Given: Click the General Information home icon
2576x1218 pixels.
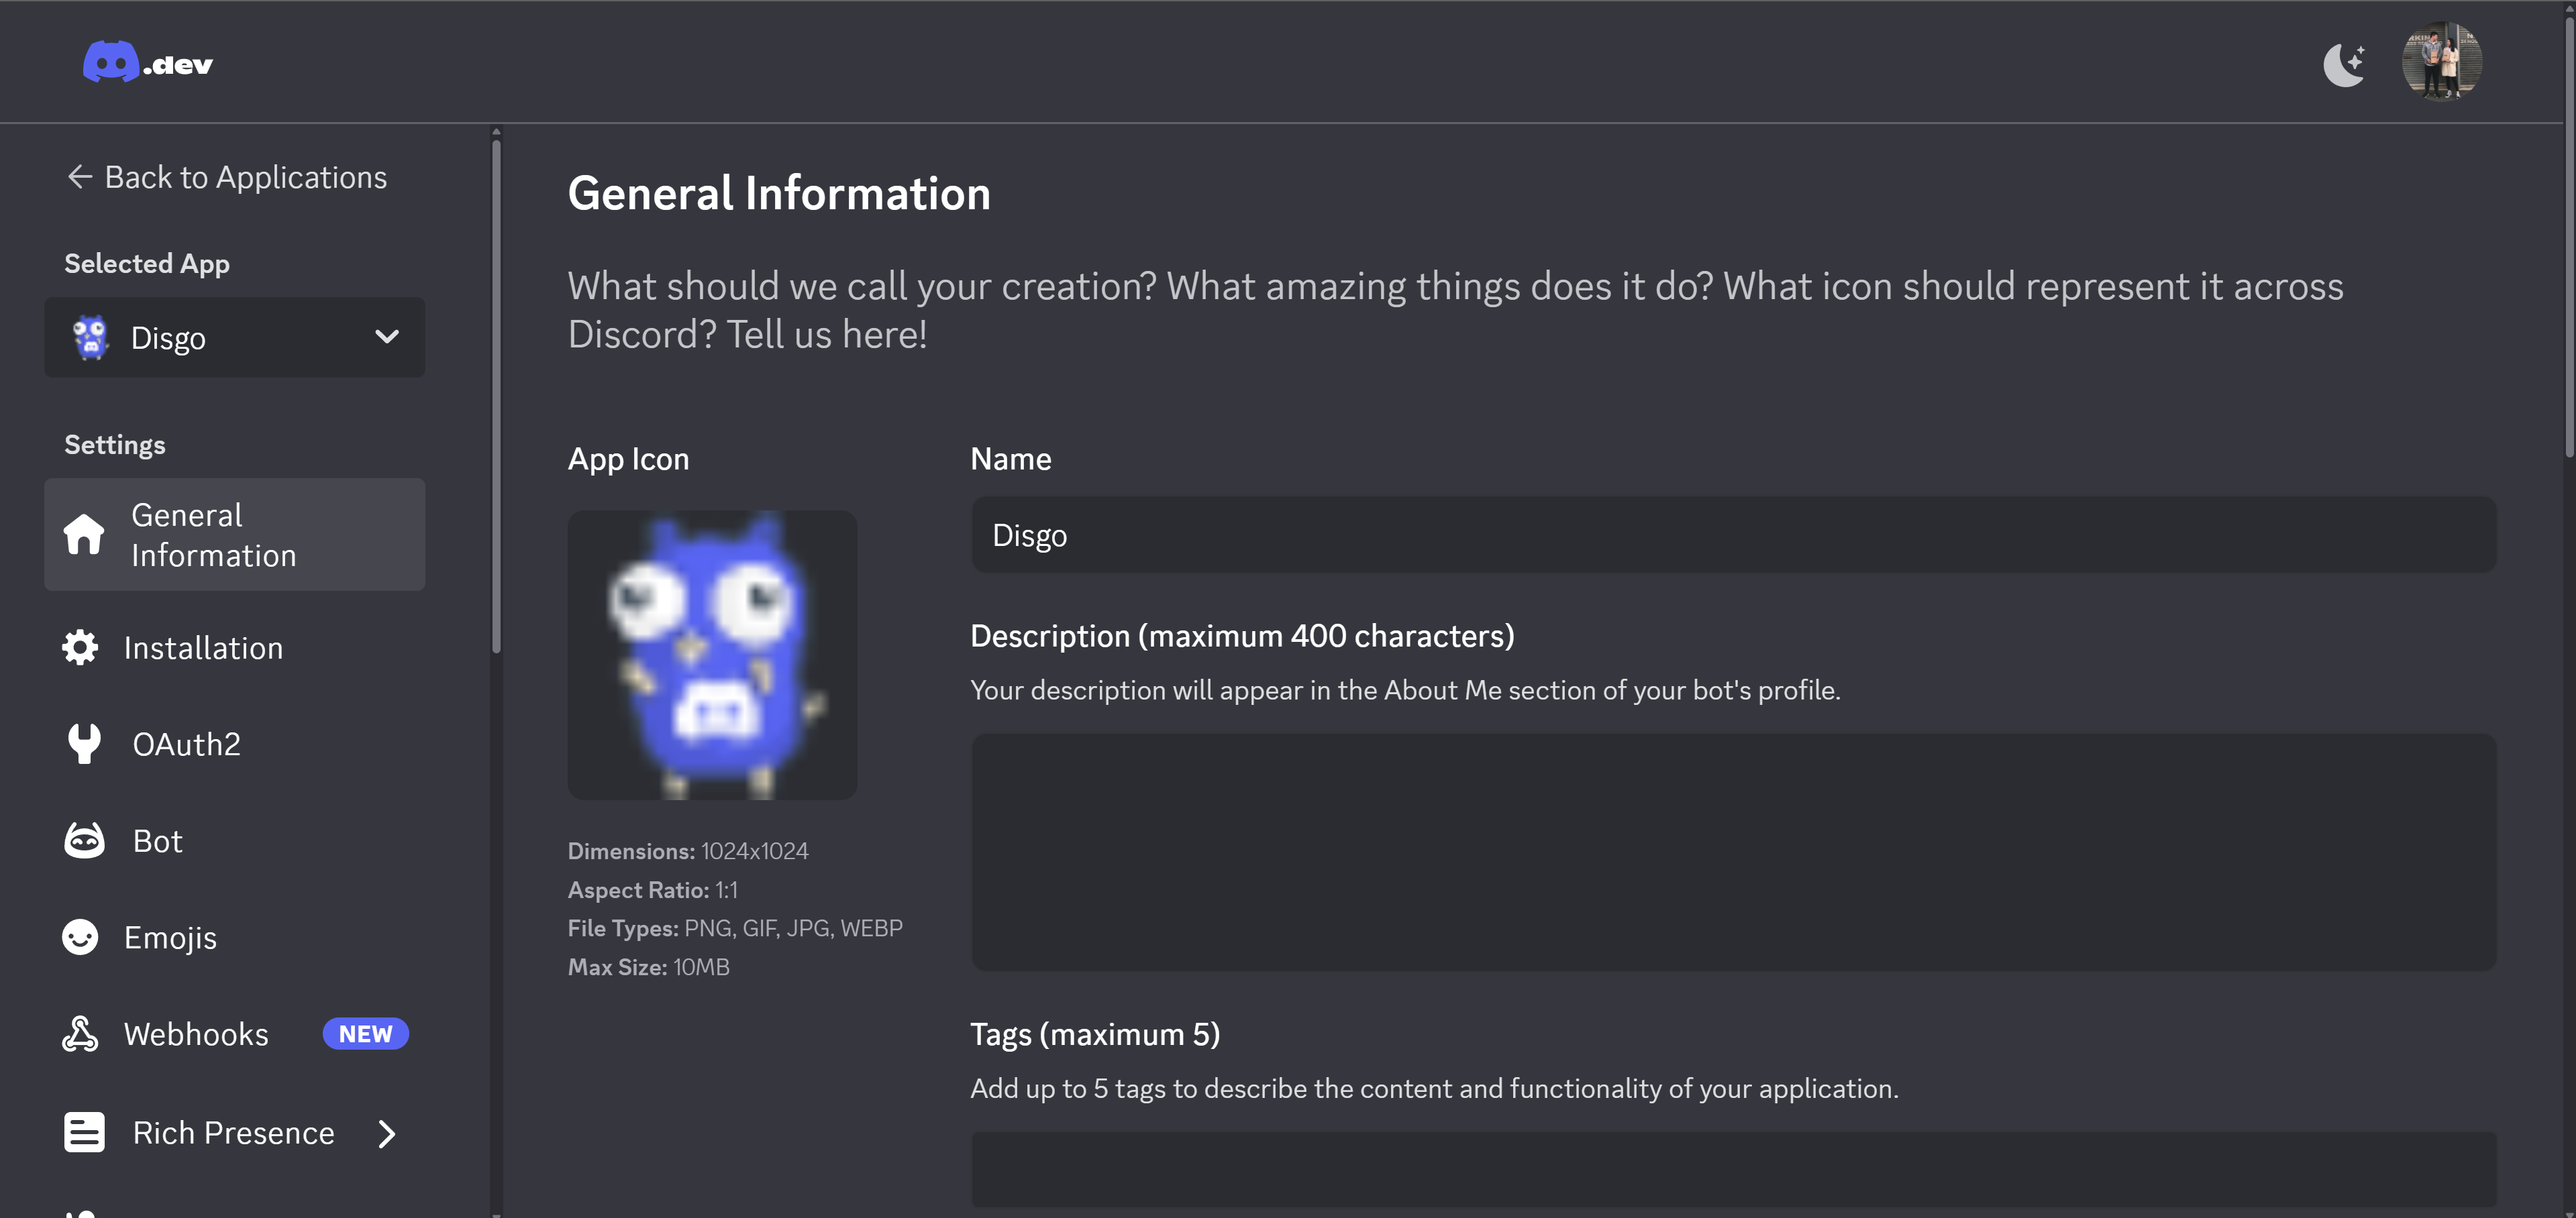Looking at the screenshot, I should tap(84, 535).
